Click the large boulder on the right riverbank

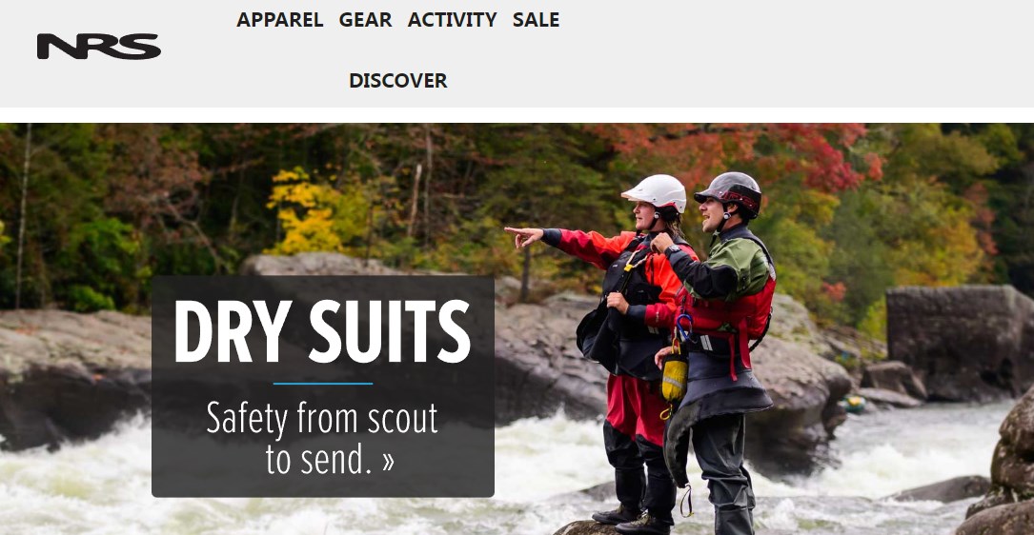[960, 342]
